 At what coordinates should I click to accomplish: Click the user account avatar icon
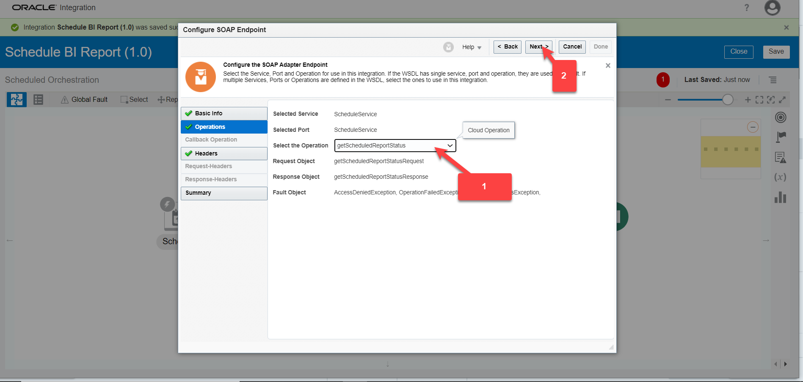point(772,8)
